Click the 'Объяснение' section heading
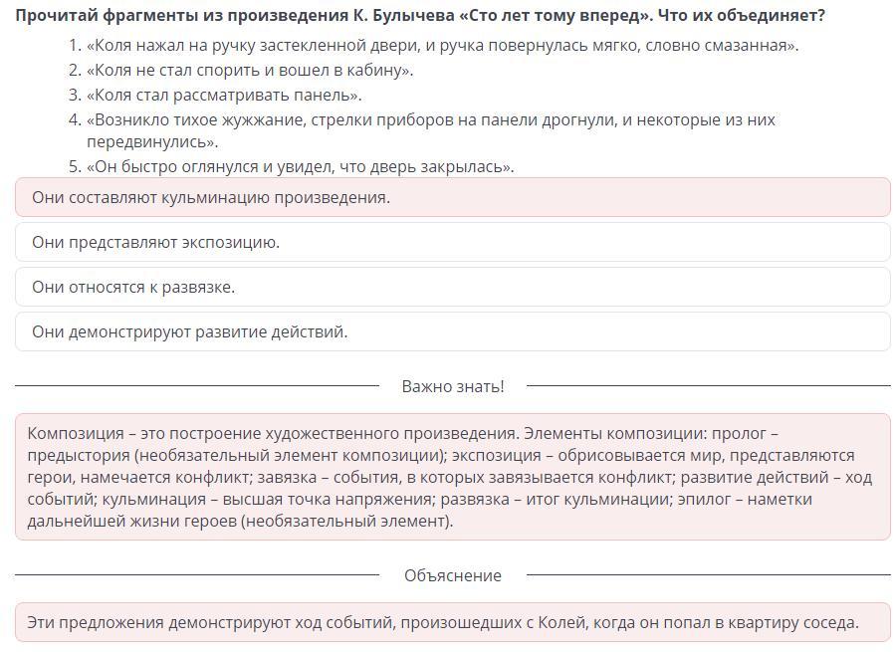This screenshot has height=652, width=893. click(x=453, y=575)
